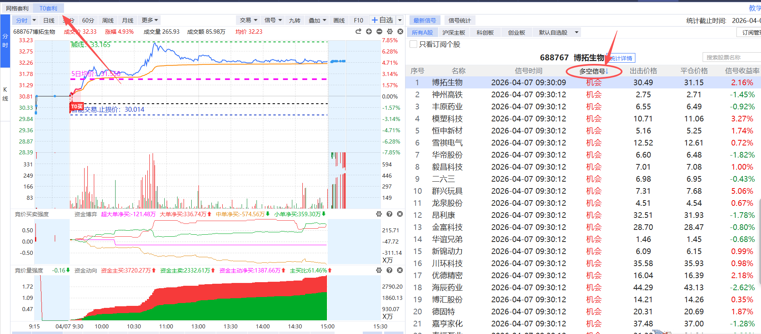Zoom in with the plus icon on price chart
Image resolution: width=761 pixels, height=334 pixels.
(x=369, y=31)
